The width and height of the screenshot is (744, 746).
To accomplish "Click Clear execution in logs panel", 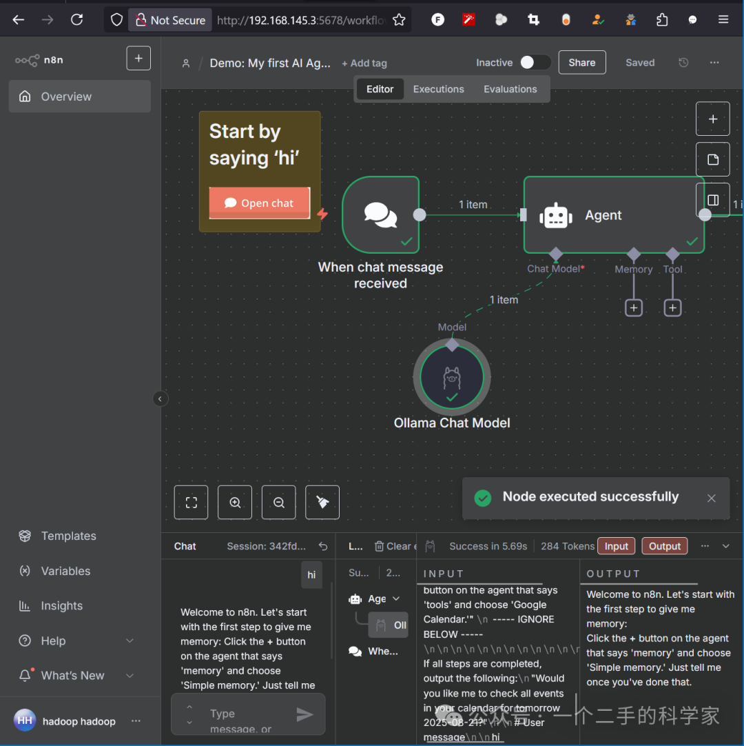I will pyautogui.click(x=394, y=546).
